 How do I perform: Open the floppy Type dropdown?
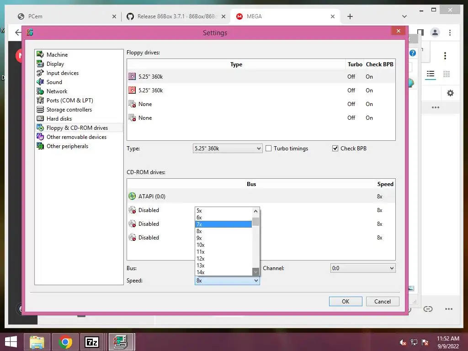point(228,149)
